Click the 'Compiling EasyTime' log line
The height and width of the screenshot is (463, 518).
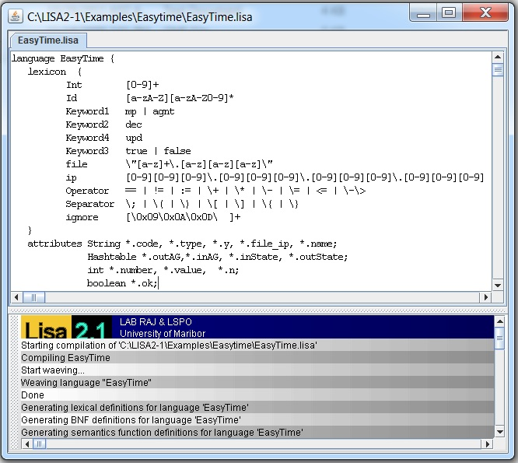257,358
